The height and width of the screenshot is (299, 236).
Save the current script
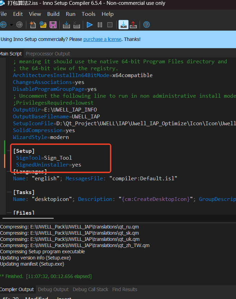53,25
